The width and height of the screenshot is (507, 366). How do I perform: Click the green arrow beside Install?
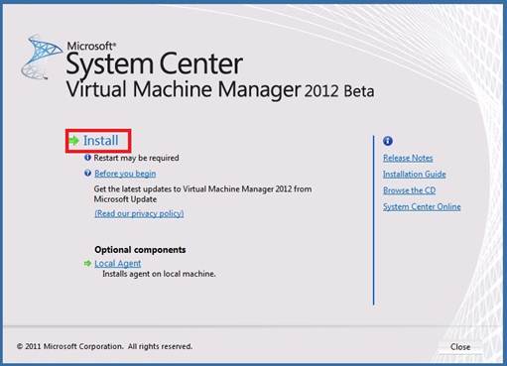point(74,141)
